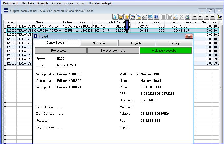This screenshot has height=144, width=224.
Task: Click the paperclip attachments icon
Action: pyautogui.click(x=144, y=17)
